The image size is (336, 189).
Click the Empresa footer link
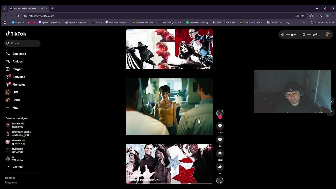pyautogui.click(x=10, y=178)
